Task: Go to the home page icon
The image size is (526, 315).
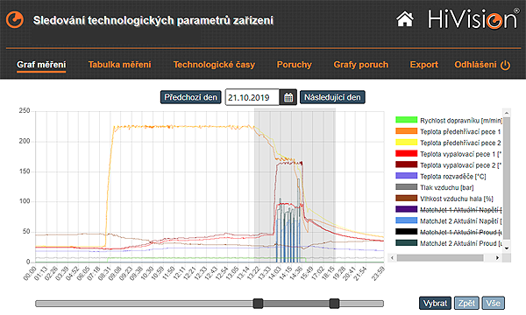Action: coord(405,18)
